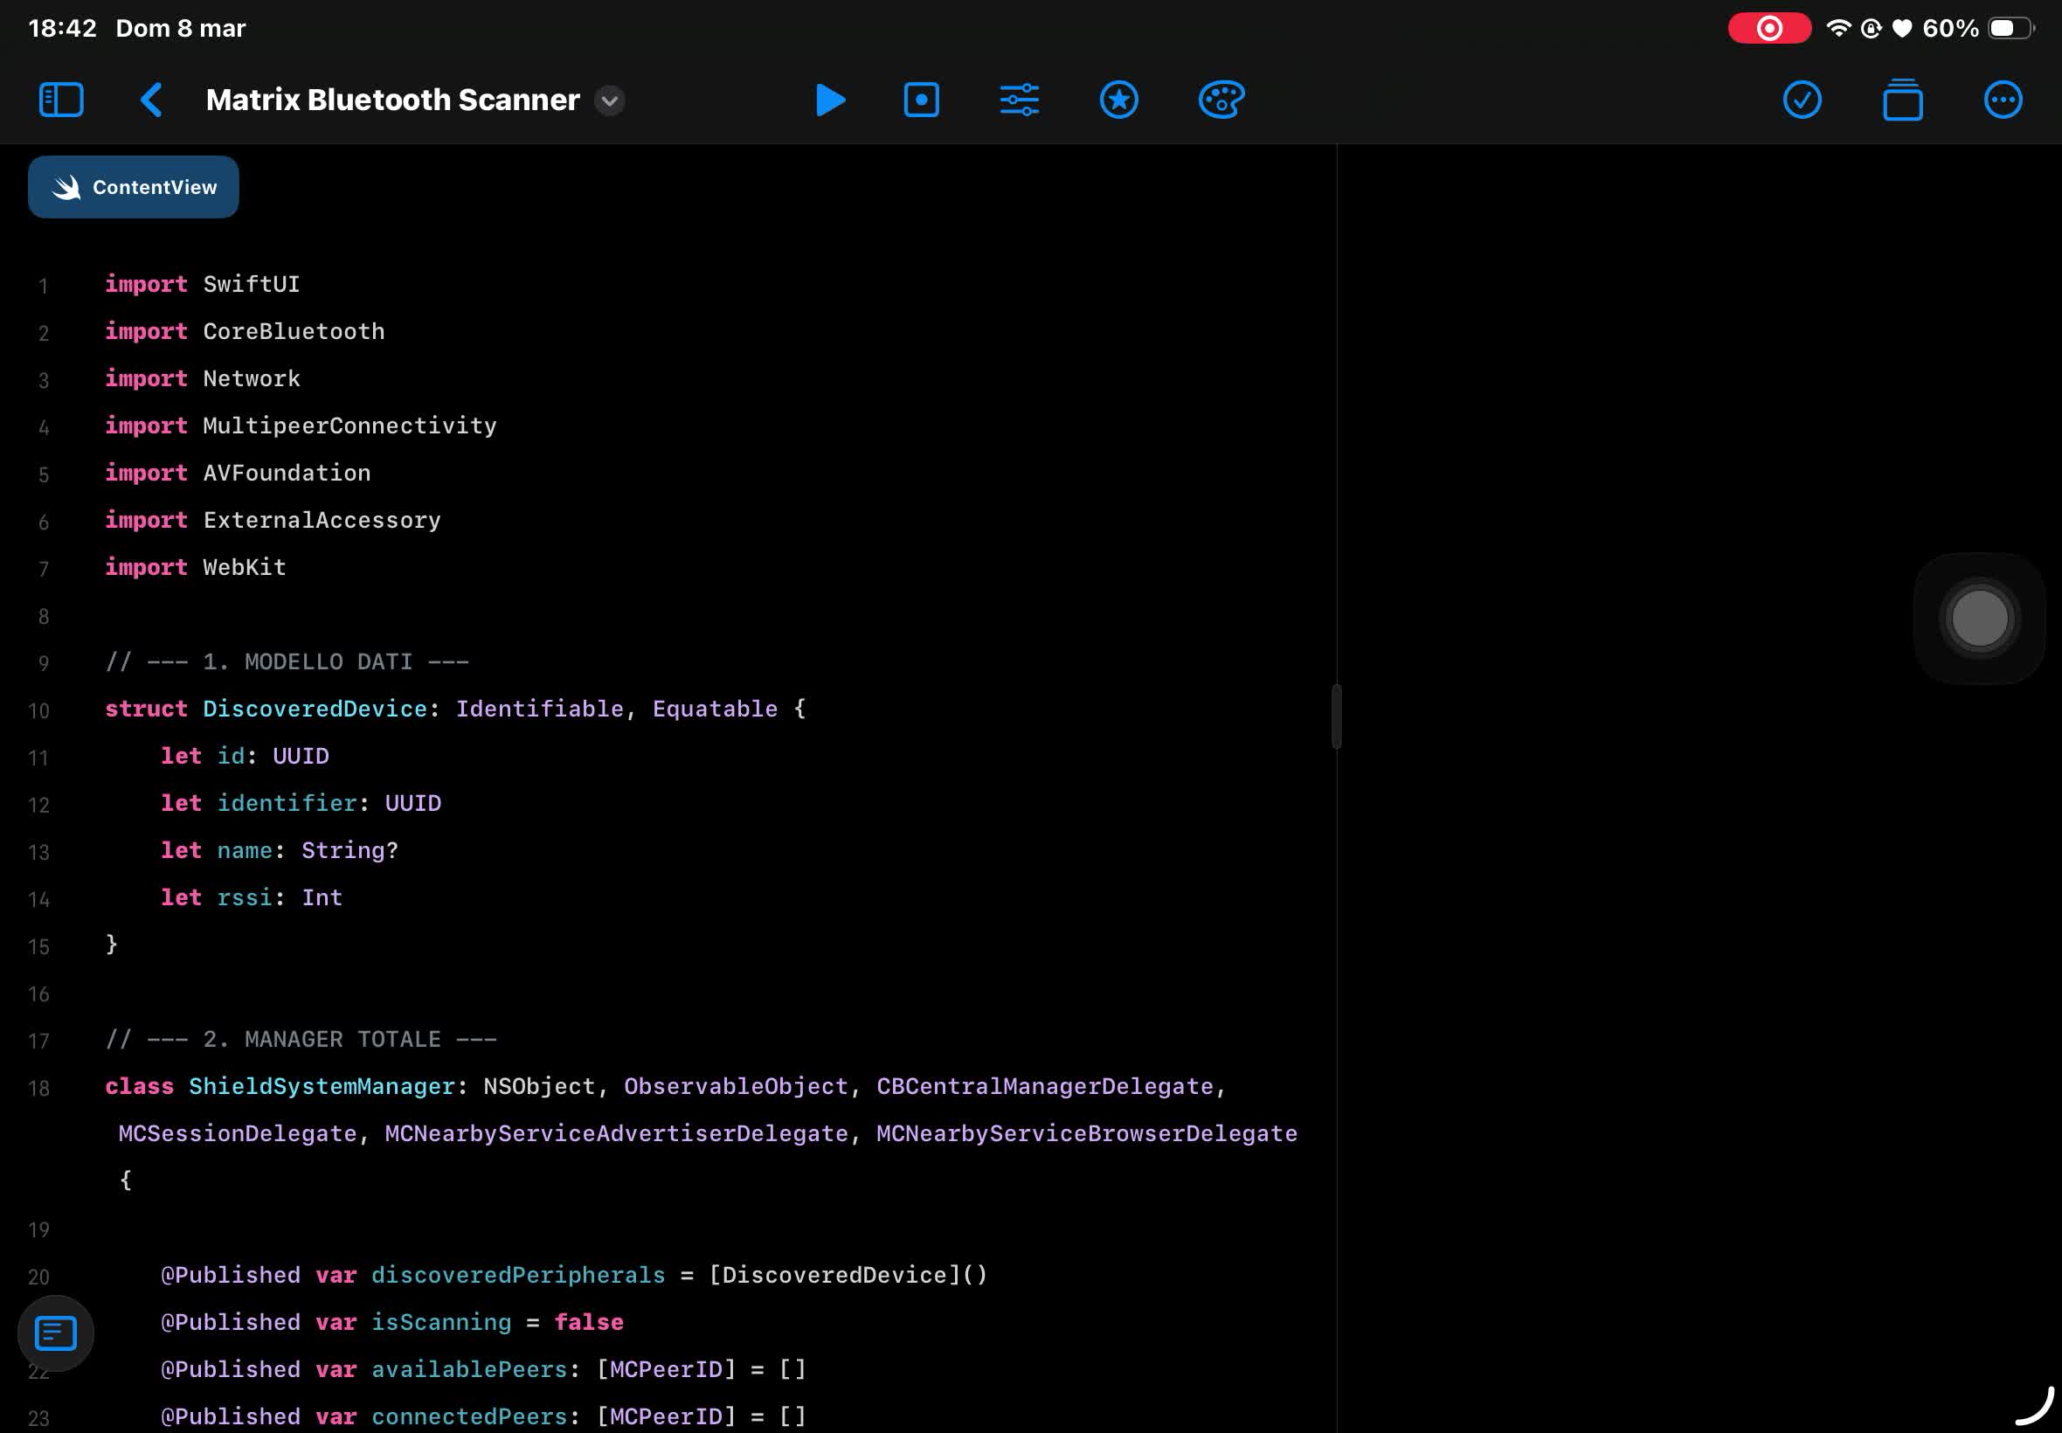2062x1433 pixels.
Task: Open the run configuration sliders icon
Action: [1018, 100]
